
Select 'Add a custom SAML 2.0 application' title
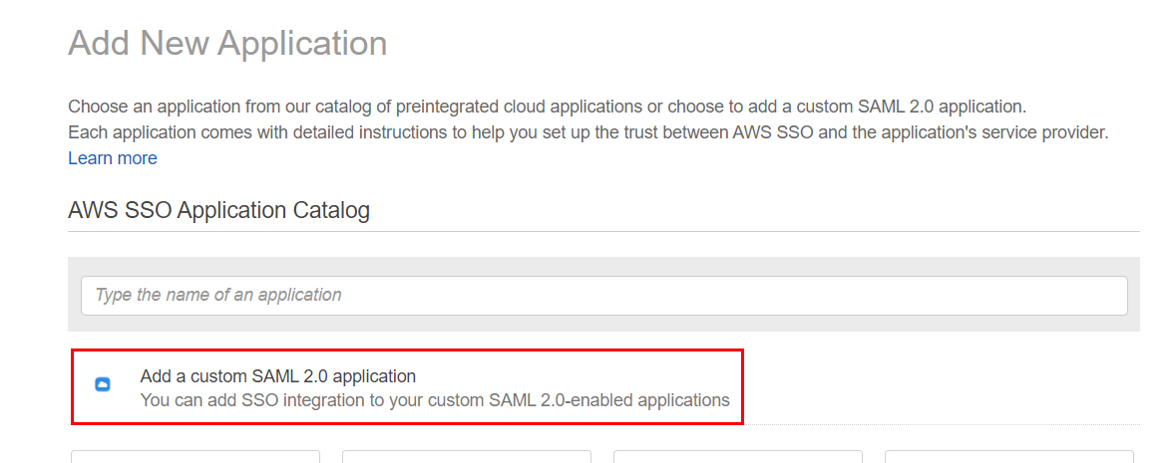pos(277,375)
